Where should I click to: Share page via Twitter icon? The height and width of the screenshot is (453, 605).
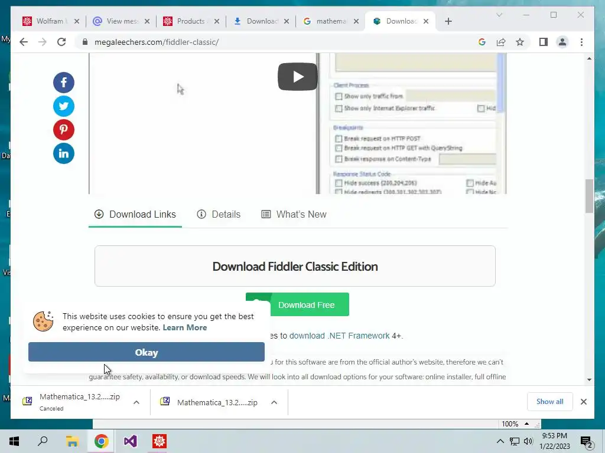tap(64, 106)
